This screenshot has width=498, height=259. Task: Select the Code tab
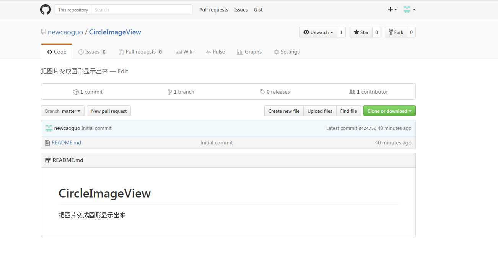(x=57, y=52)
